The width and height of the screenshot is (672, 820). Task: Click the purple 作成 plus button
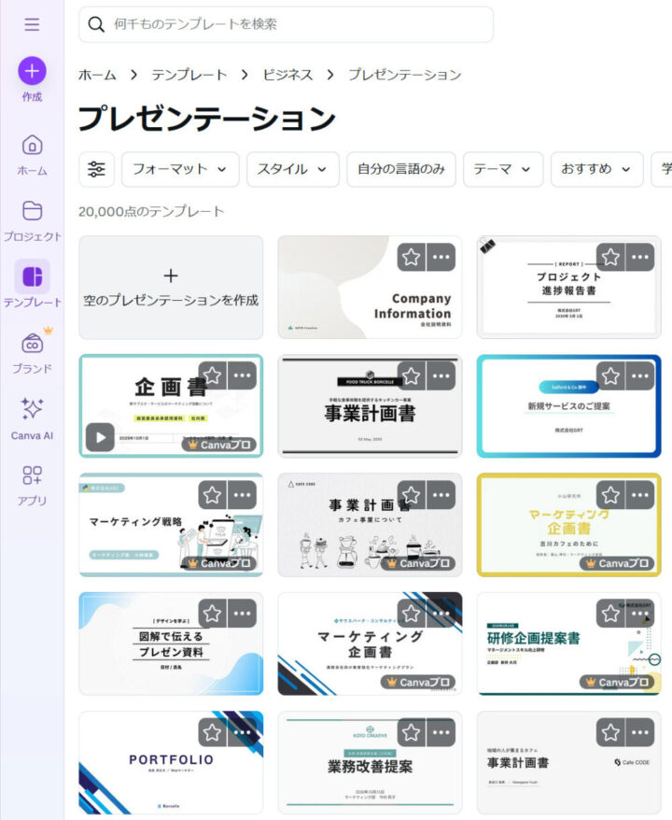[x=32, y=70]
